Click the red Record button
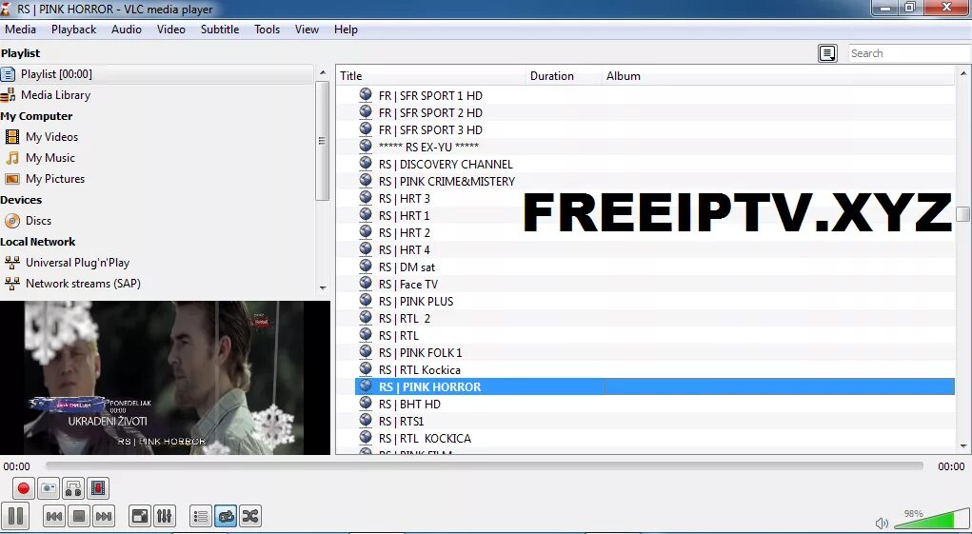The width and height of the screenshot is (972, 534). pyautogui.click(x=24, y=488)
